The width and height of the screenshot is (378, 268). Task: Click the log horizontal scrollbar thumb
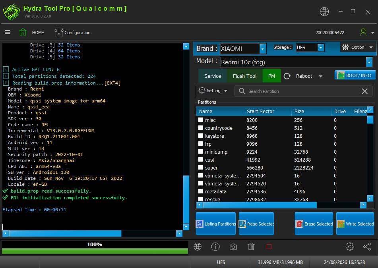click(65, 233)
